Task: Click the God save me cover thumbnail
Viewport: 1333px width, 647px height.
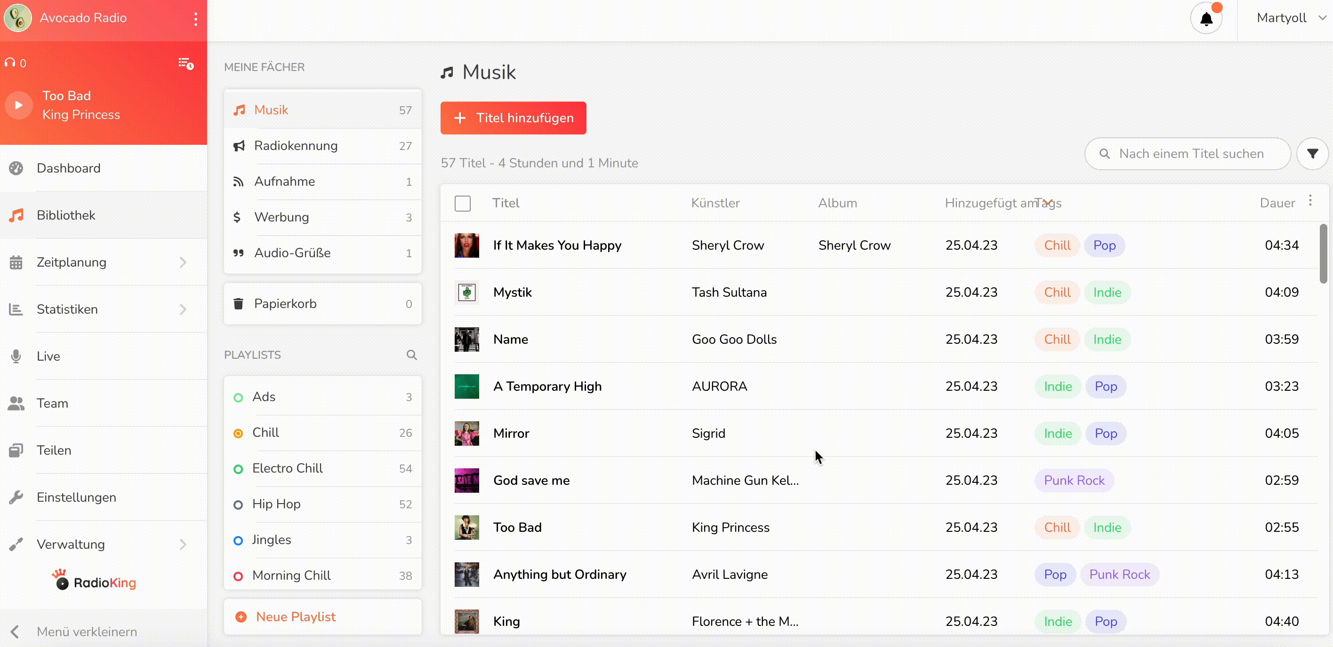Action: pyautogui.click(x=467, y=481)
